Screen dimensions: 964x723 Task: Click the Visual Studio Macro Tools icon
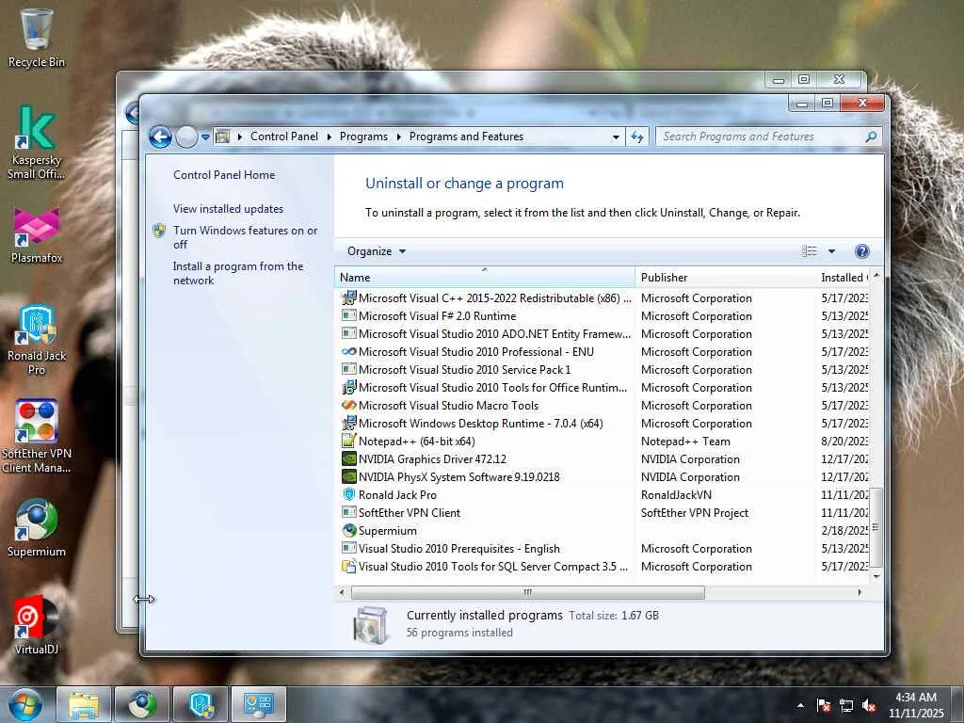point(348,405)
